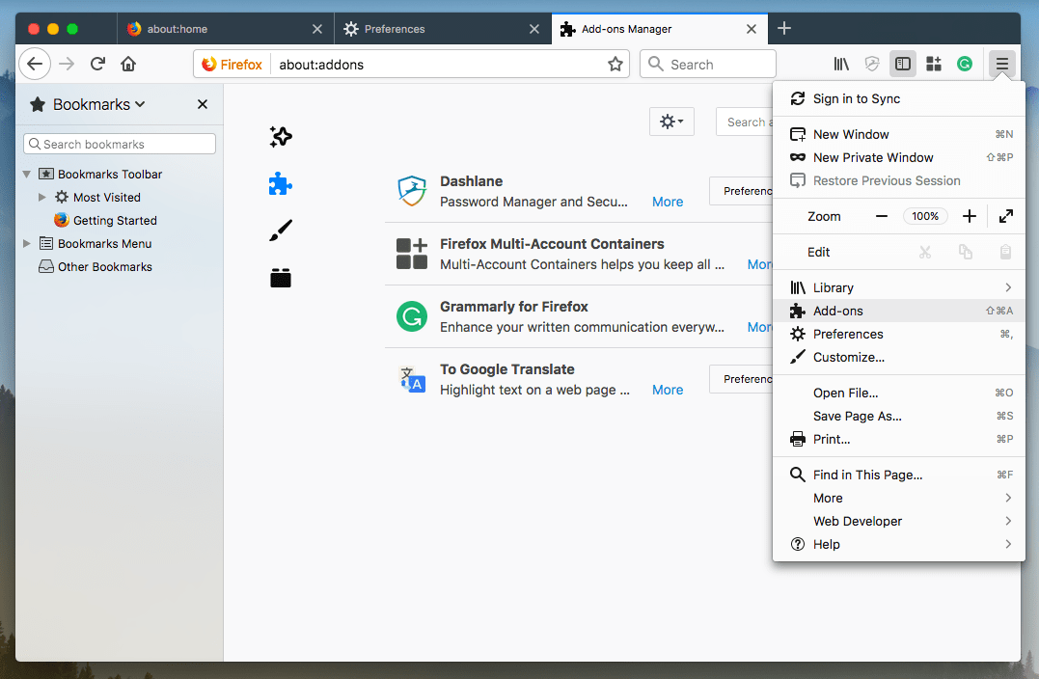
Task: Open More link for Grammarly for Firefox
Action: coord(759,327)
